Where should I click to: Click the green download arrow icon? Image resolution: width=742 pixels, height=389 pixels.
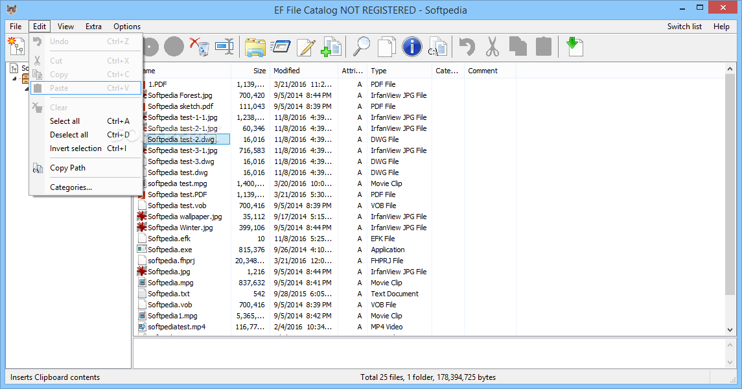(574, 47)
